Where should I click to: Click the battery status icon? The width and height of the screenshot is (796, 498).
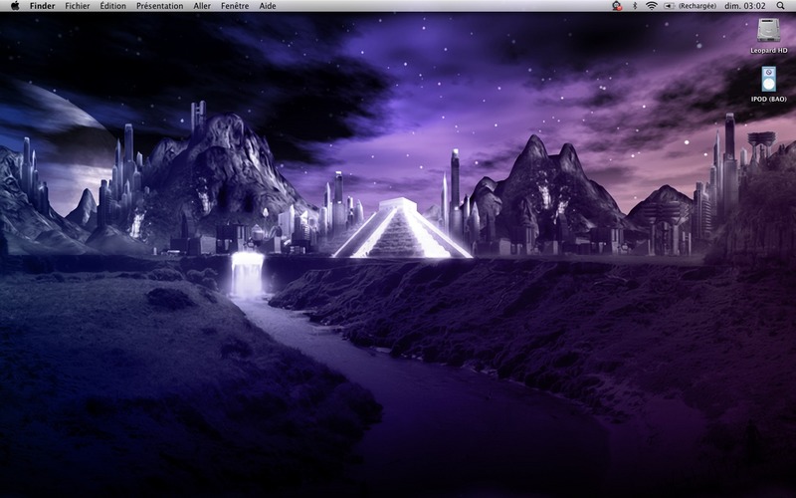[x=670, y=6]
